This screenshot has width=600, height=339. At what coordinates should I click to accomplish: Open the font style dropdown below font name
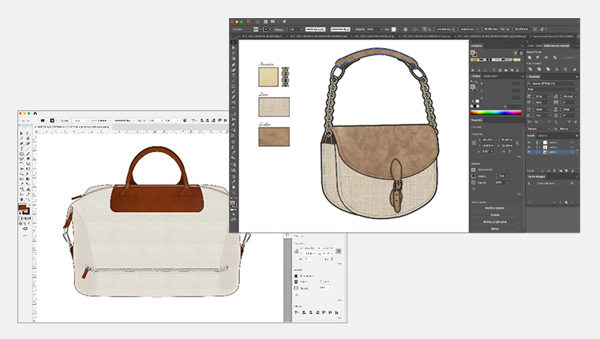click(553, 88)
